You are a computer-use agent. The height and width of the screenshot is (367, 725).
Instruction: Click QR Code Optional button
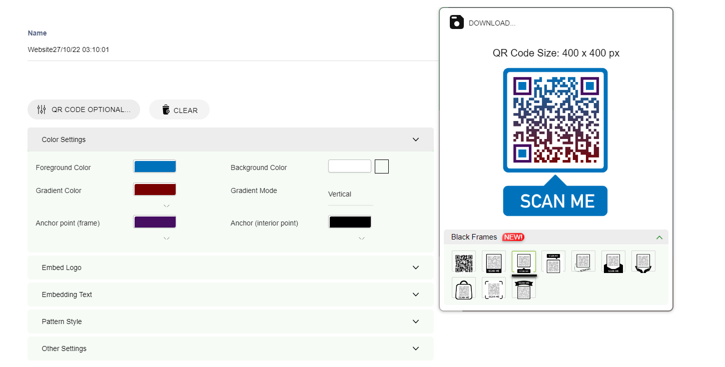tap(84, 109)
